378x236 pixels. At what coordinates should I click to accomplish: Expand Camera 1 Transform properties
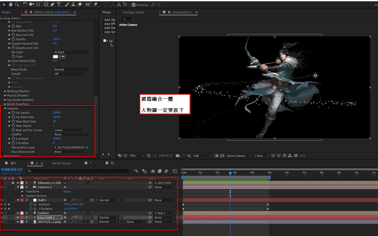tap(22, 191)
